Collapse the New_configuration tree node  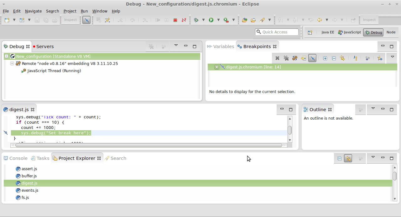click(x=6, y=56)
